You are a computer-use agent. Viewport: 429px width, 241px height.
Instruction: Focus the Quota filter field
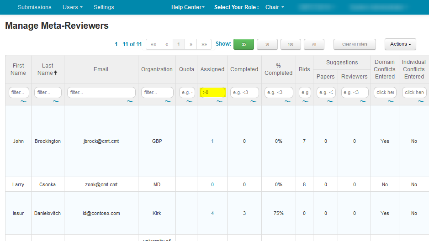point(187,92)
